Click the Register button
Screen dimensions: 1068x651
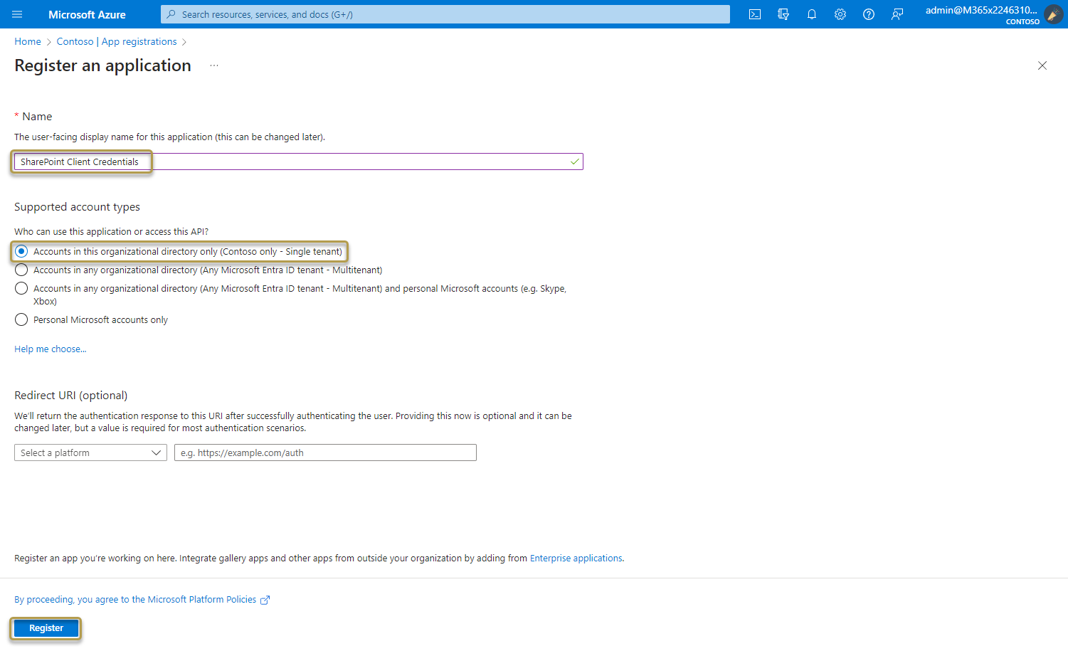tap(46, 628)
